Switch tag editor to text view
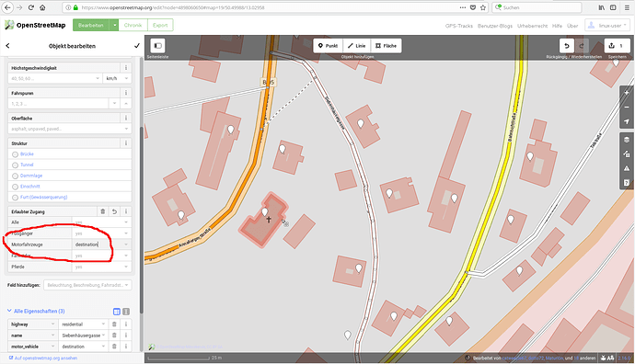635x364 pixels. [x=126, y=312]
